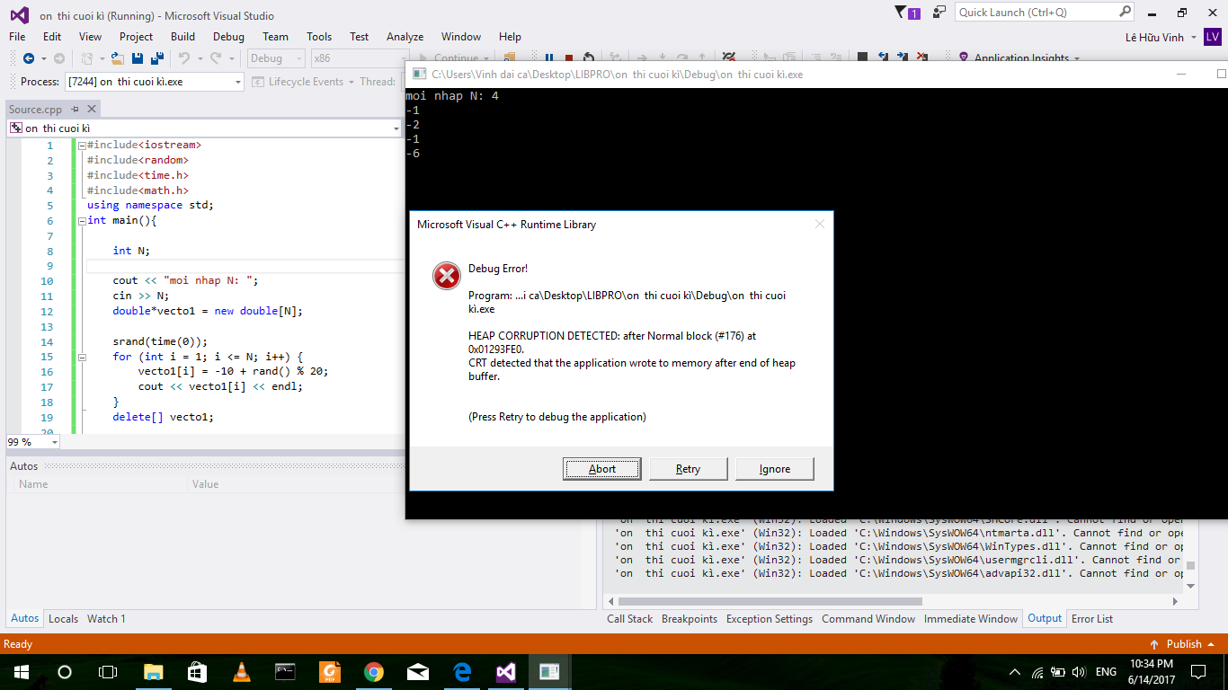Open the Team menu
The image size is (1228, 690).
(x=275, y=37)
